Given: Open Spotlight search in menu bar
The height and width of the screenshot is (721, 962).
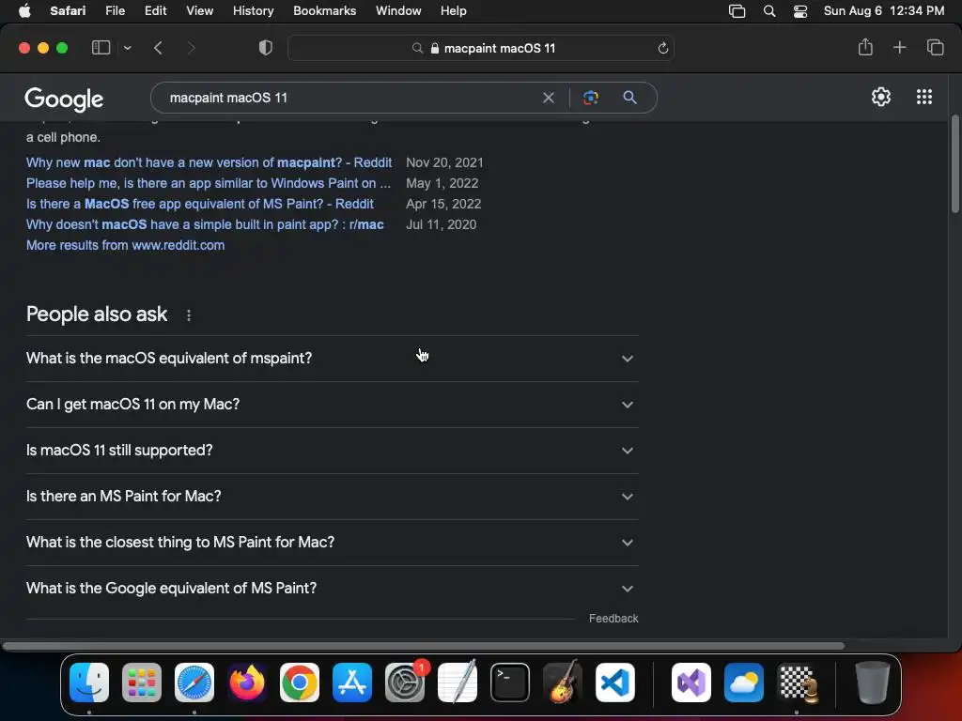Looking at the screenshot, I should pyautogui.click(x=769, y=11).
